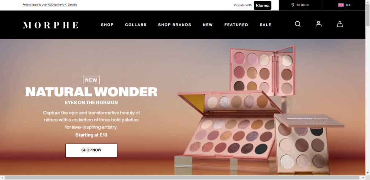This screenshot has width=370, height=180.
Task: Expand the New menu item
Action: [208, 25]
